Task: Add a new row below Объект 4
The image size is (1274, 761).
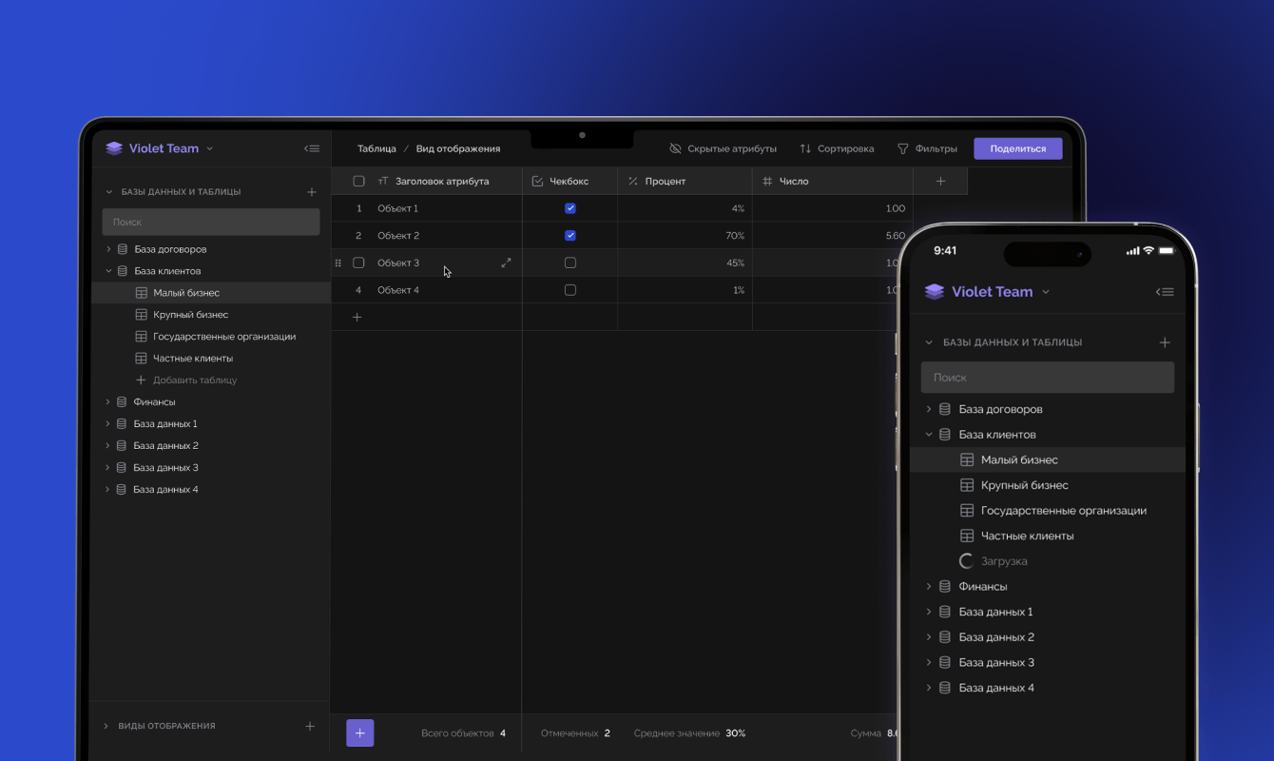Action: click(357, 317)
